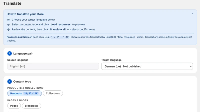Click the "15 / 15 · 1.1K" progress badge
This screenshot has width=200, height=112.
[31, 93]
